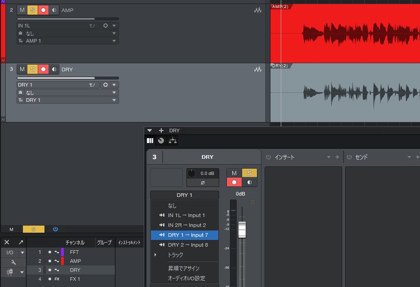
Task: Disarm record on the AMP track
Action: [43, 10]
